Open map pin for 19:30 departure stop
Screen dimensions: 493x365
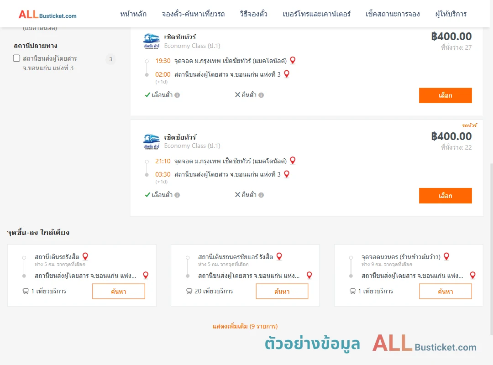(293, 60)
